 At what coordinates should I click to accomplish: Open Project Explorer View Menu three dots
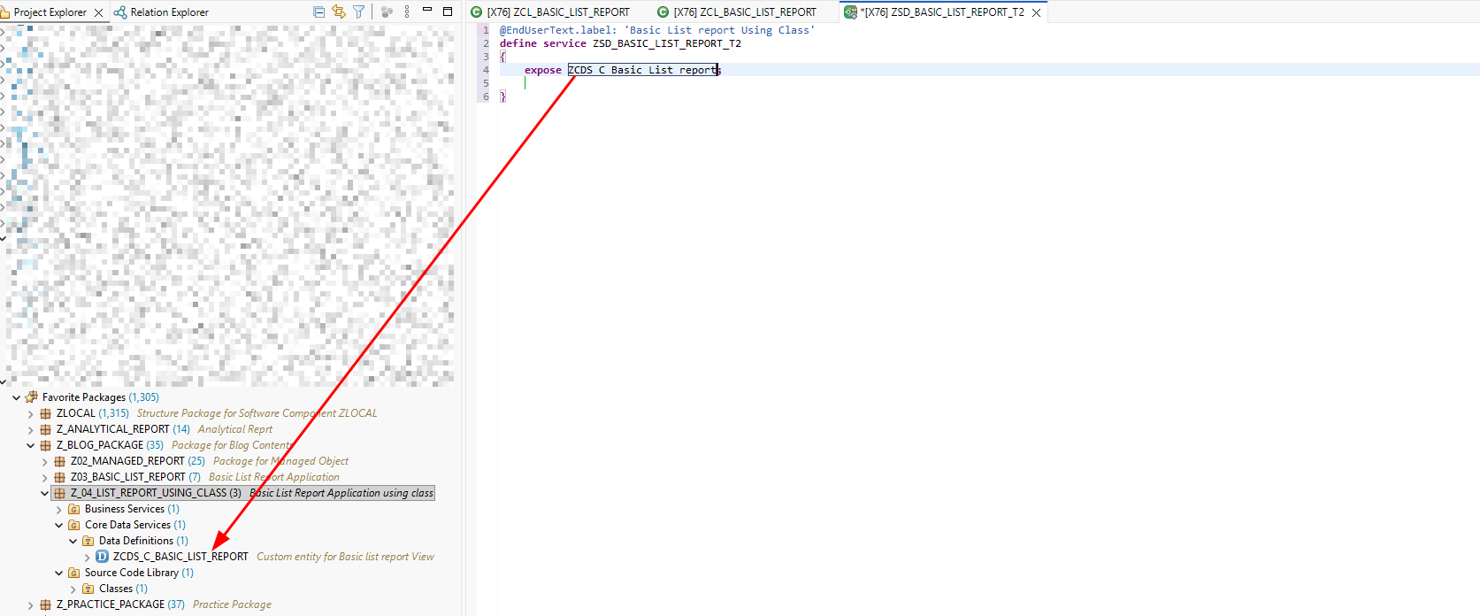point(407,12)
